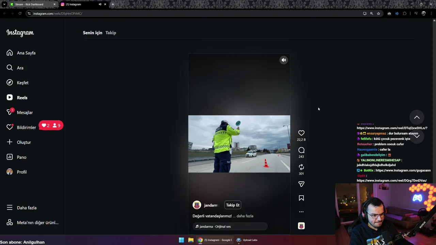Open the reel's three-dot more options
This screenshot has width=436, height=245.
tap(301, 212)
